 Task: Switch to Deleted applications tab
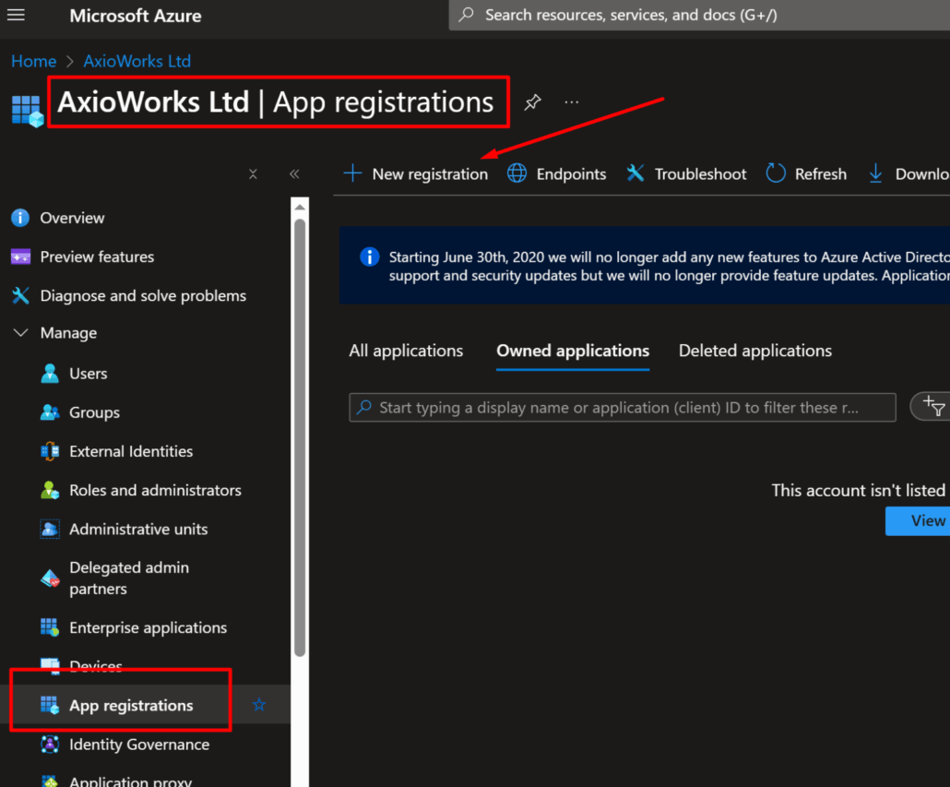754,351
